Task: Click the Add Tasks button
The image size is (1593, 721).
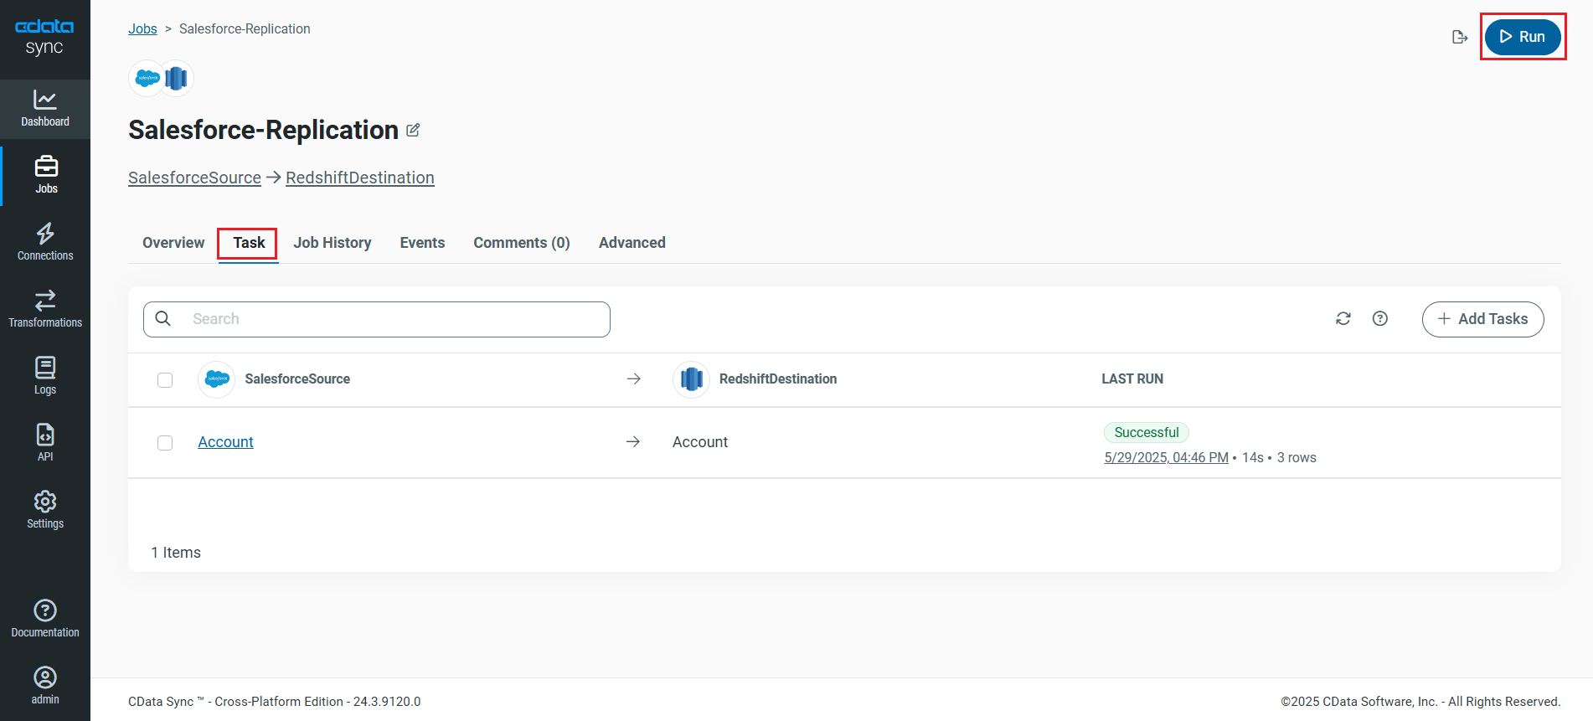Action: [x=1482, y=319]
